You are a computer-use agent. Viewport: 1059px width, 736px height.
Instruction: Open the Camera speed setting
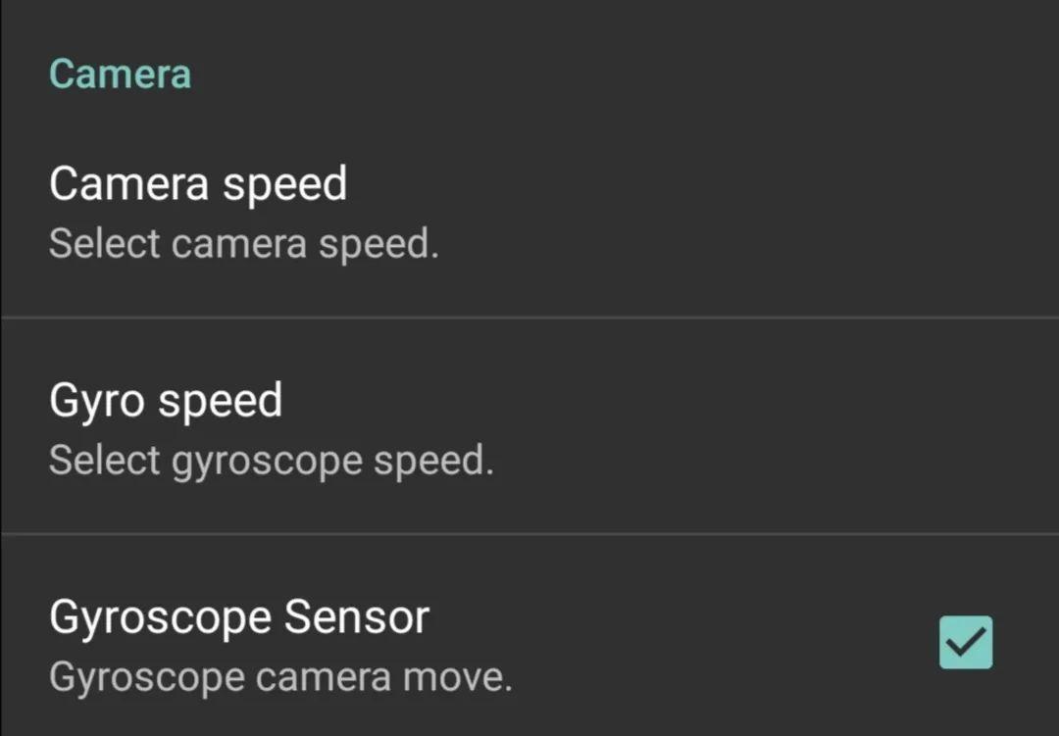click(529, 212)
